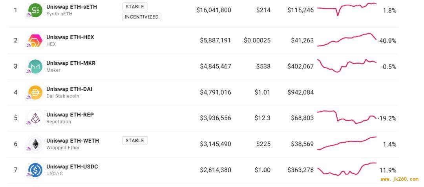The image size is (424, 187).
Task: Click the Reputation token icon
Action: (35, 118)
